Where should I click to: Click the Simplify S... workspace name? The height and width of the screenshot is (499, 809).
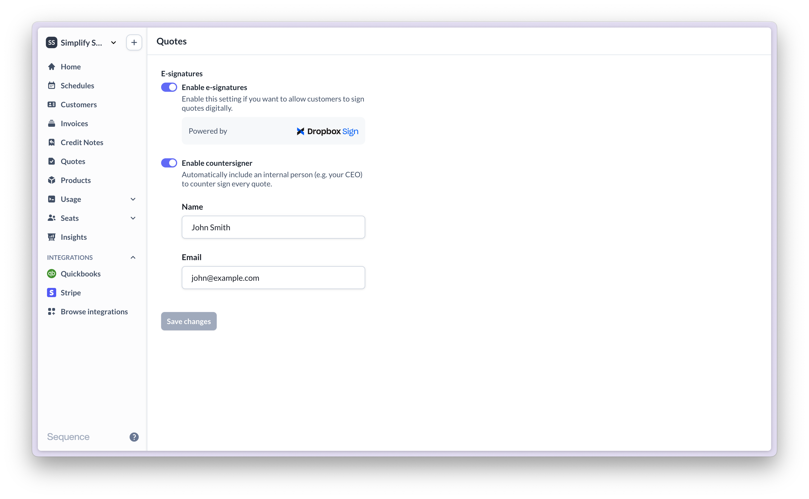81,42
